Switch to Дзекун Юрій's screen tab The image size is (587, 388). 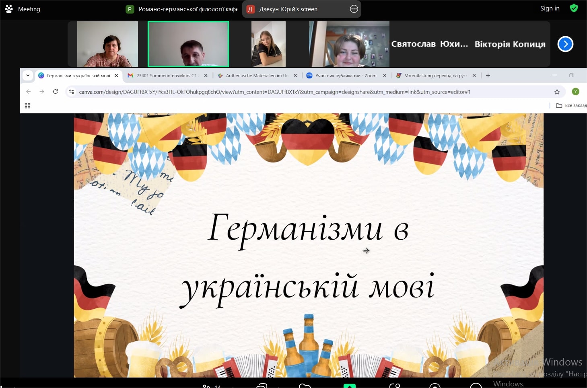click(x=302, y=9)
